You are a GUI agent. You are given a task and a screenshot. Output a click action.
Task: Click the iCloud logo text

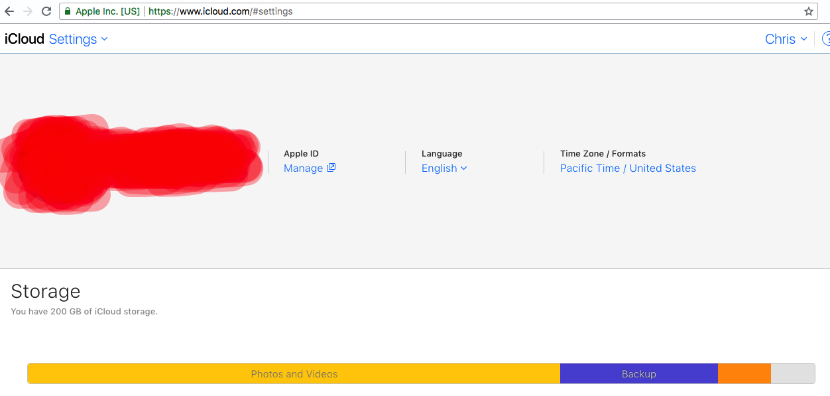pos(25,39)
